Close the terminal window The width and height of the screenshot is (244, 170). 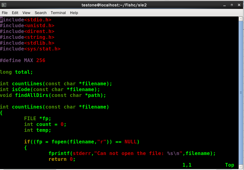point(239,5)
